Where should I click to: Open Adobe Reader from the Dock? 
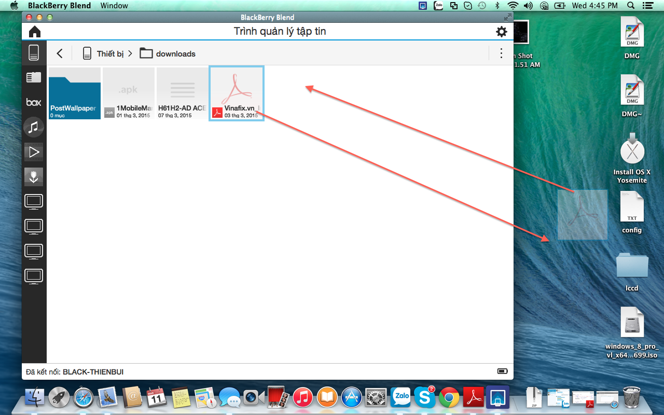tap(474, 397)
